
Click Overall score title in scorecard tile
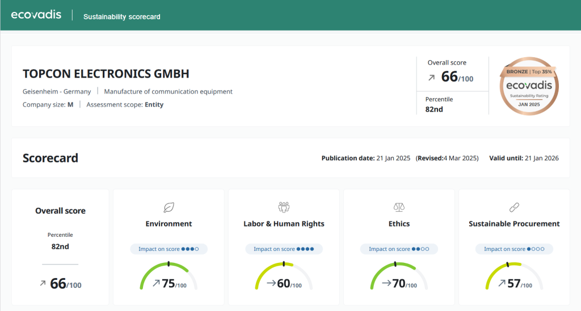point(60,211)
